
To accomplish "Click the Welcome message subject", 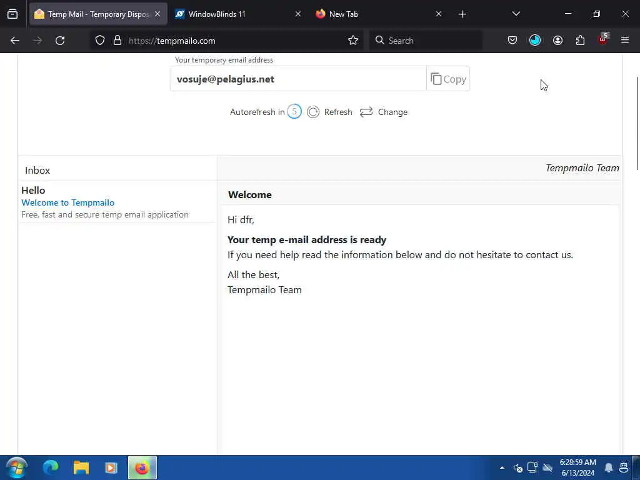I will [x=250, y=195].
